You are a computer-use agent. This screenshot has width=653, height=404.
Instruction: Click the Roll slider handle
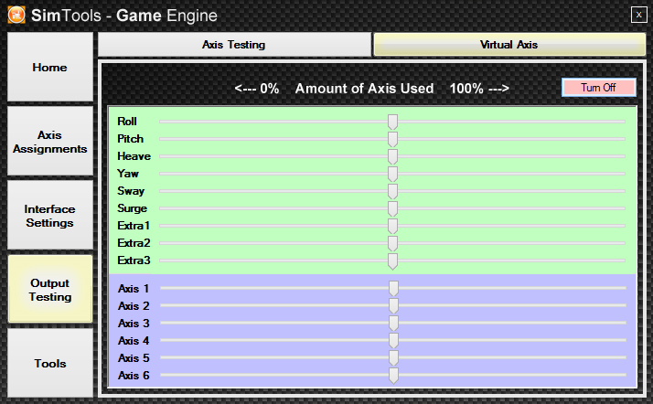[x=392, y=122]
